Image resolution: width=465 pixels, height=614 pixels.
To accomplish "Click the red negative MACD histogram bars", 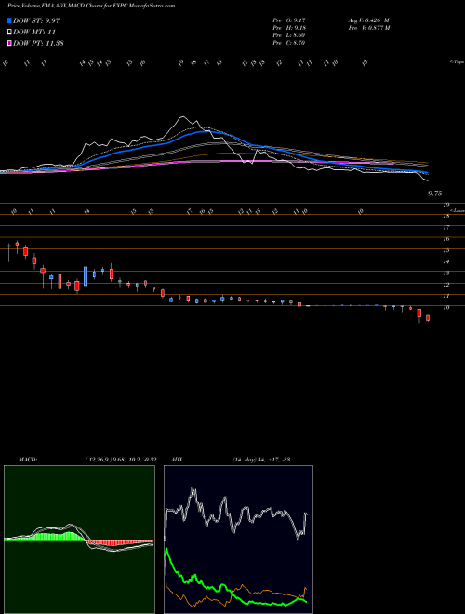I will [x=119, y=542].
